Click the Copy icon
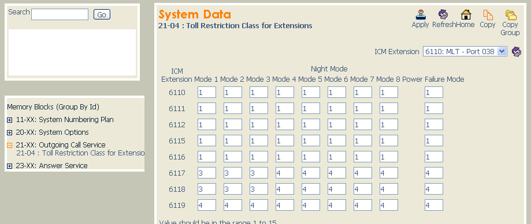The image size is (531, 224). (x=488, y=14)
